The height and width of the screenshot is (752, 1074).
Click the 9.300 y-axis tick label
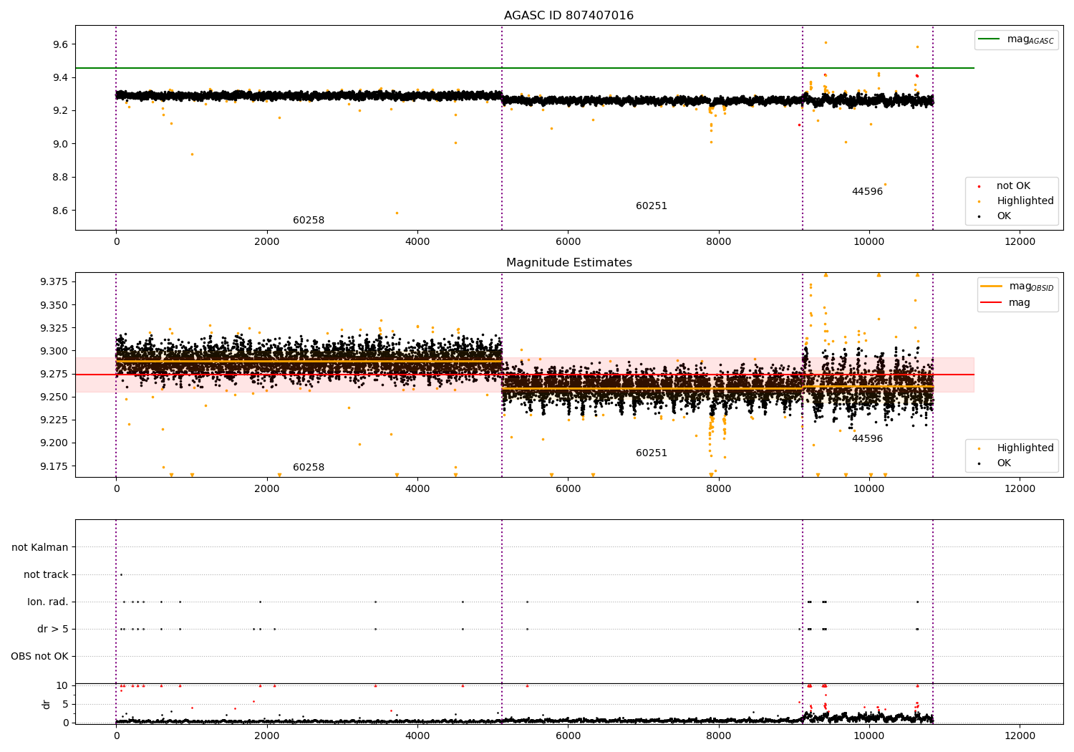click(54, 351)
